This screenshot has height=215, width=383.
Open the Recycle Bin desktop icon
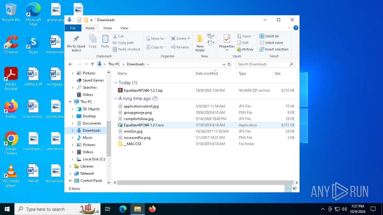point(11,13)
